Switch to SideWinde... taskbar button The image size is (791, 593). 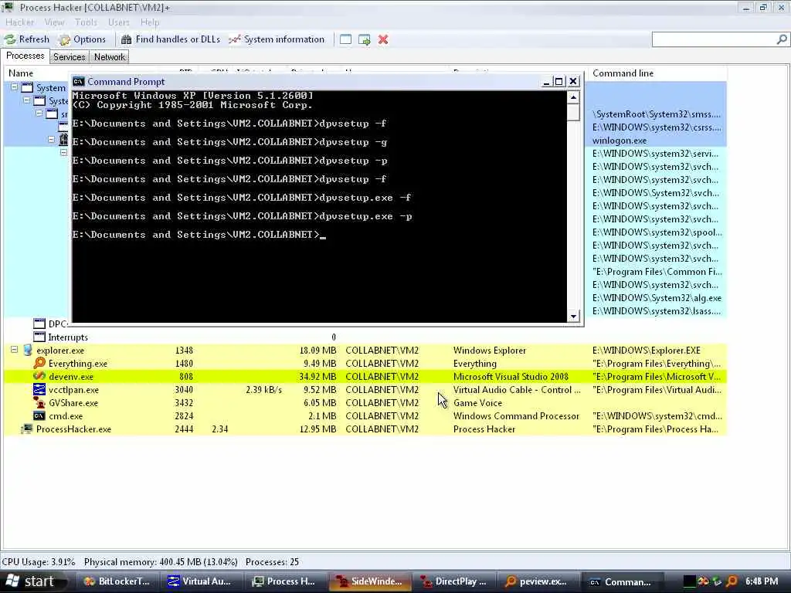pos(370,581)
